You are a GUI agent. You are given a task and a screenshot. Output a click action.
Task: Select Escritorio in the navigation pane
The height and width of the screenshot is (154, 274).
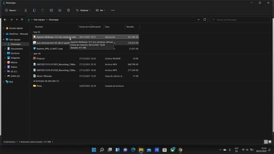click(x=15, y=53)
